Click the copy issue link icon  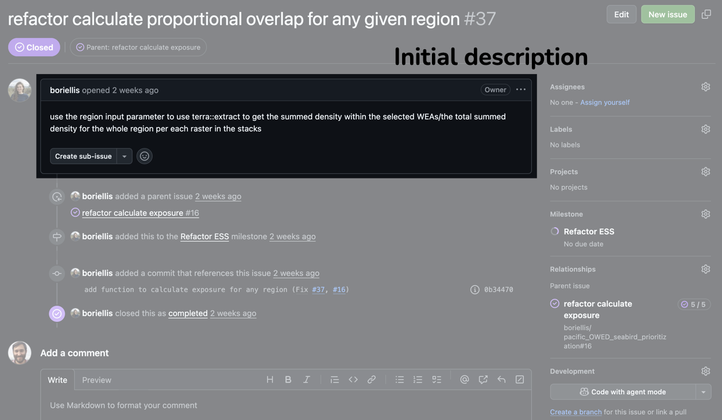click(x=706, y=14)
